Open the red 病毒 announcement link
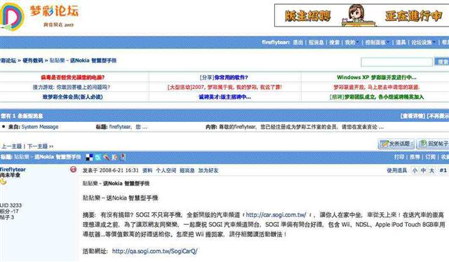The image size is (449, 262). [x=72, y=77]
